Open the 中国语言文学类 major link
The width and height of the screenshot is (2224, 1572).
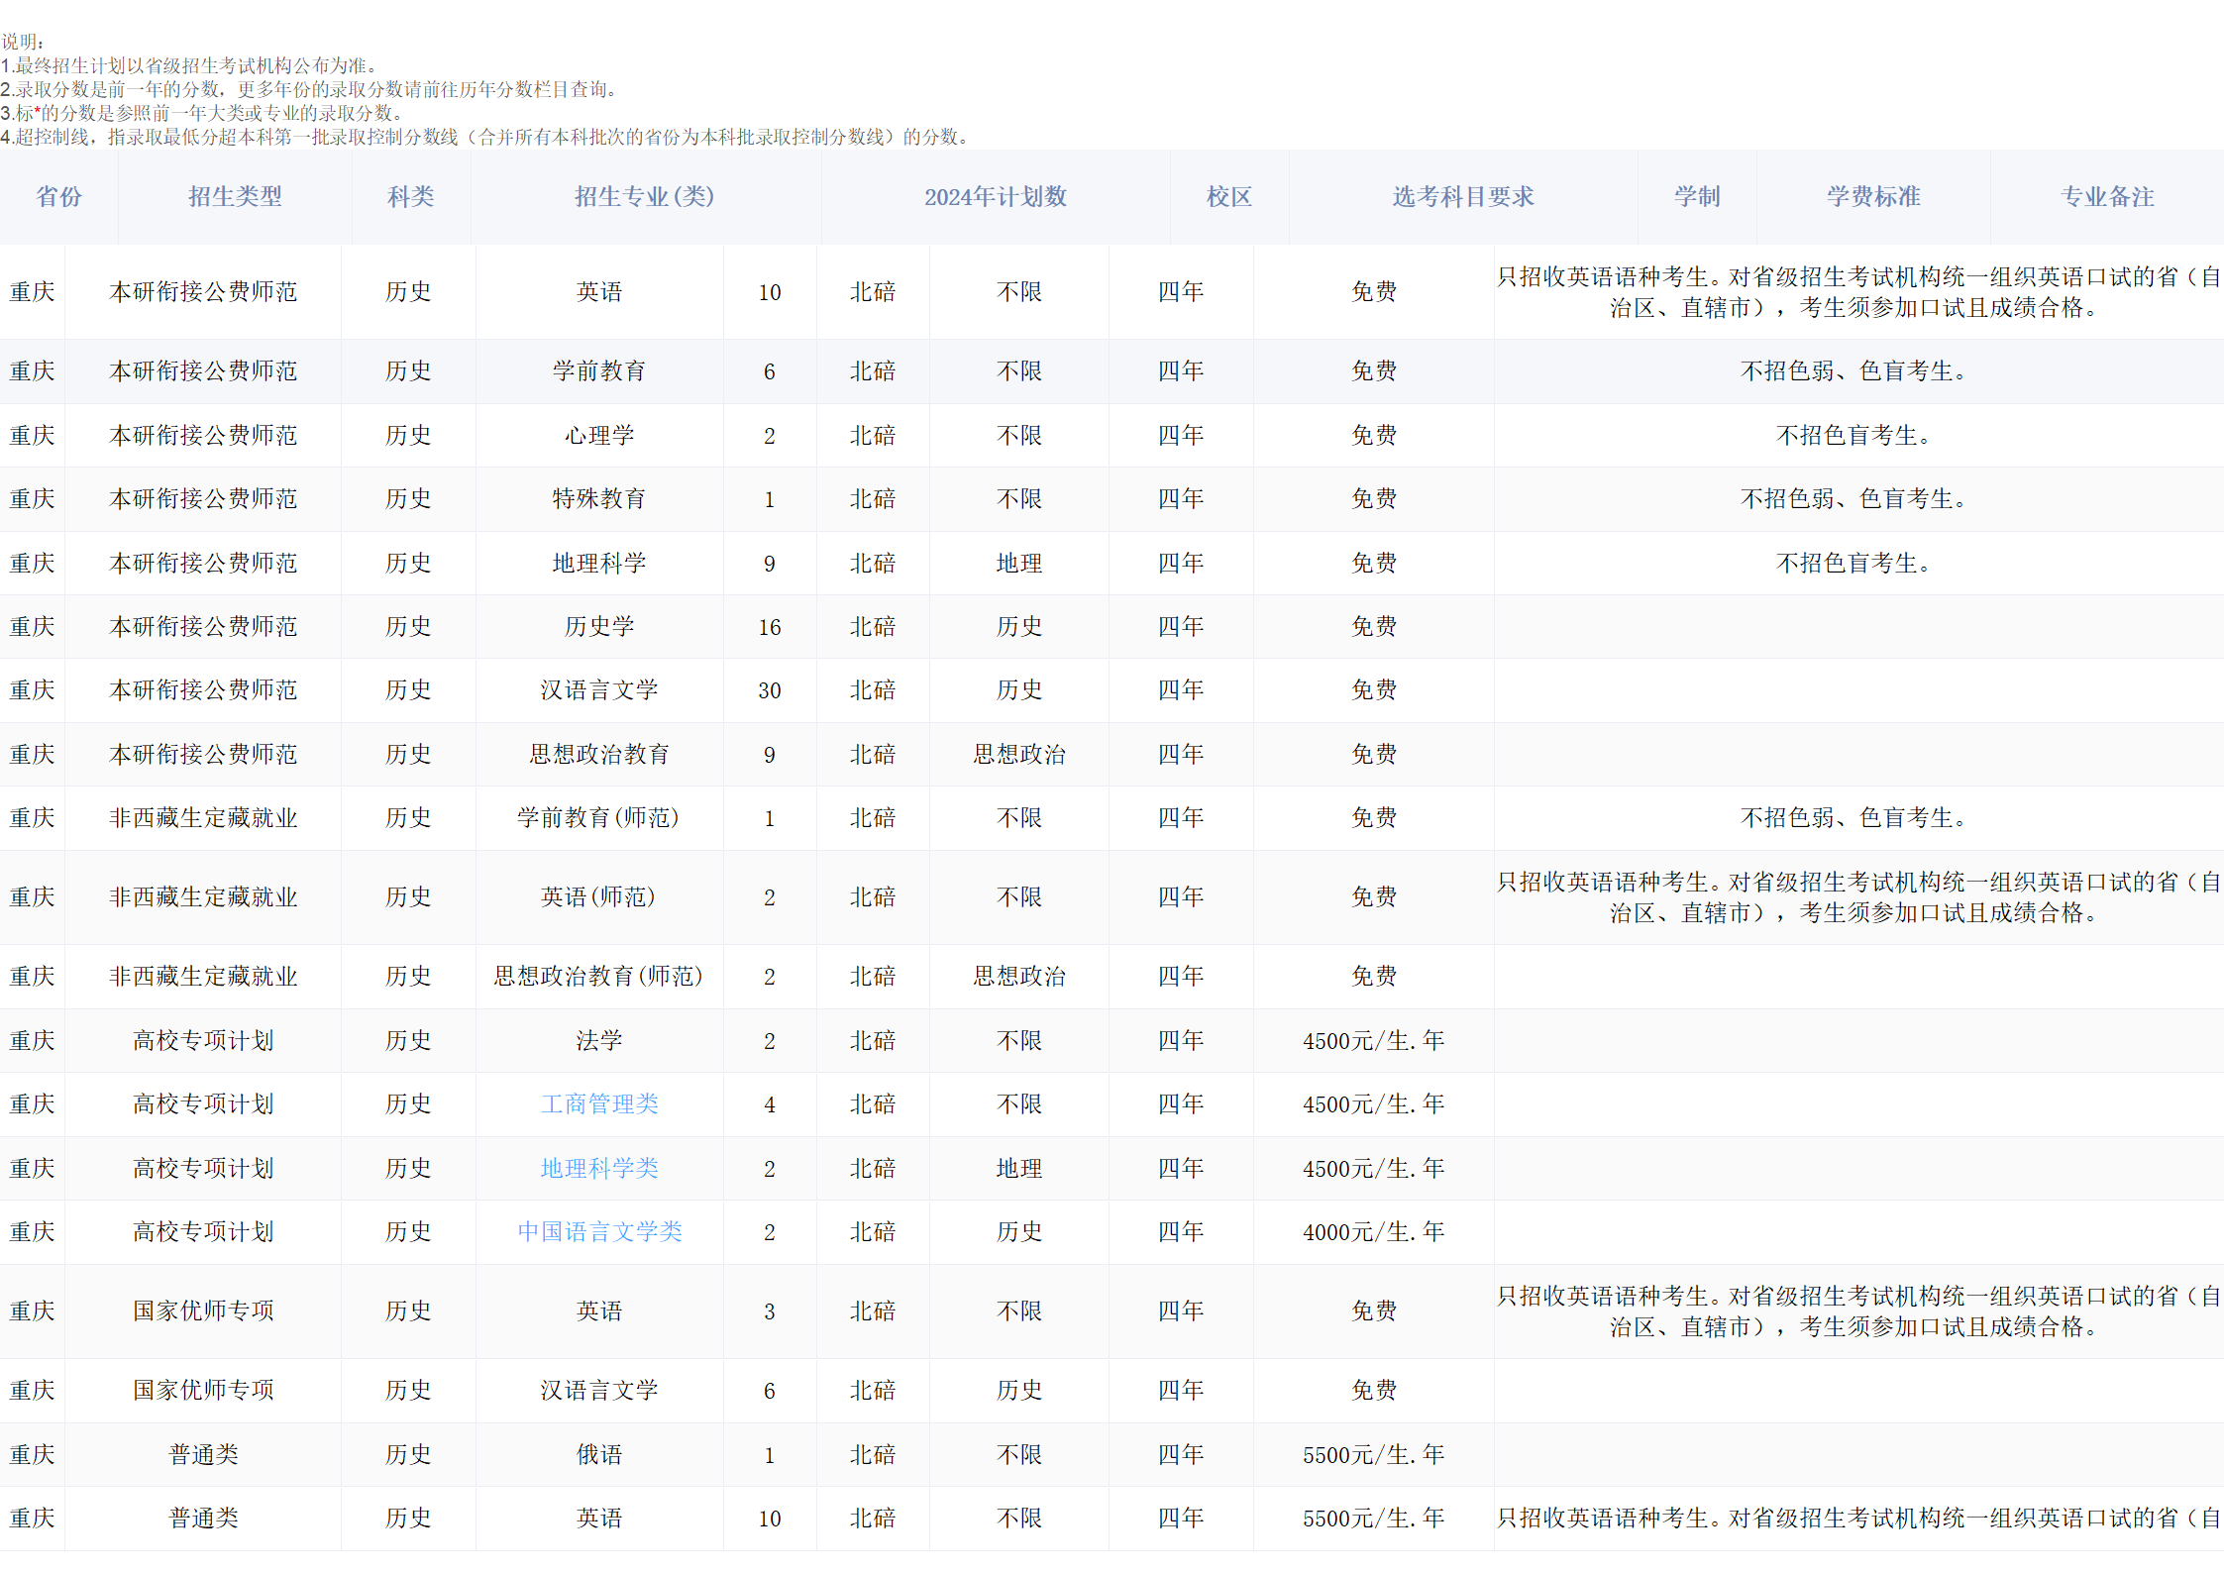coord(599,1231)
